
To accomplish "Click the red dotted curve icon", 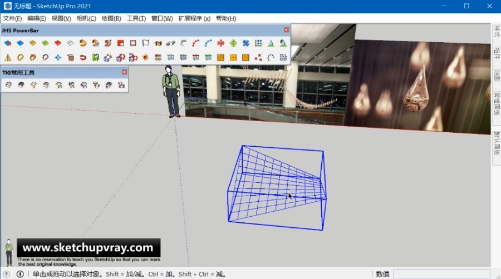I will coord(195,43).
